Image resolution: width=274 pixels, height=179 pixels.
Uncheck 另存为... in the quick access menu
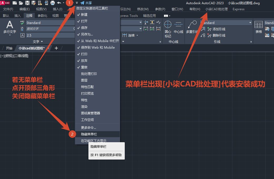coord(97,34)
